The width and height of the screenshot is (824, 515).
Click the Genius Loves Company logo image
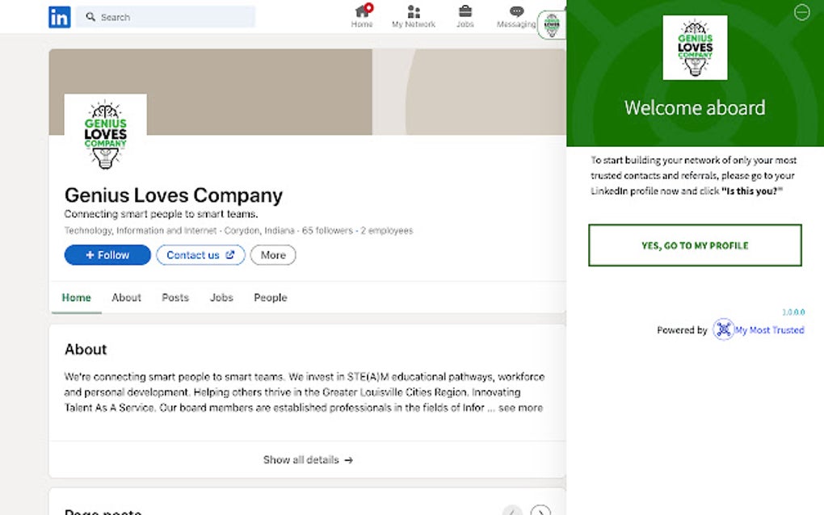(105, 133)
